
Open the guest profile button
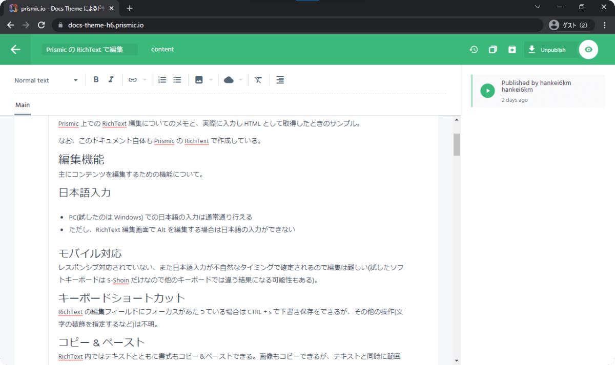coord(571,25)
